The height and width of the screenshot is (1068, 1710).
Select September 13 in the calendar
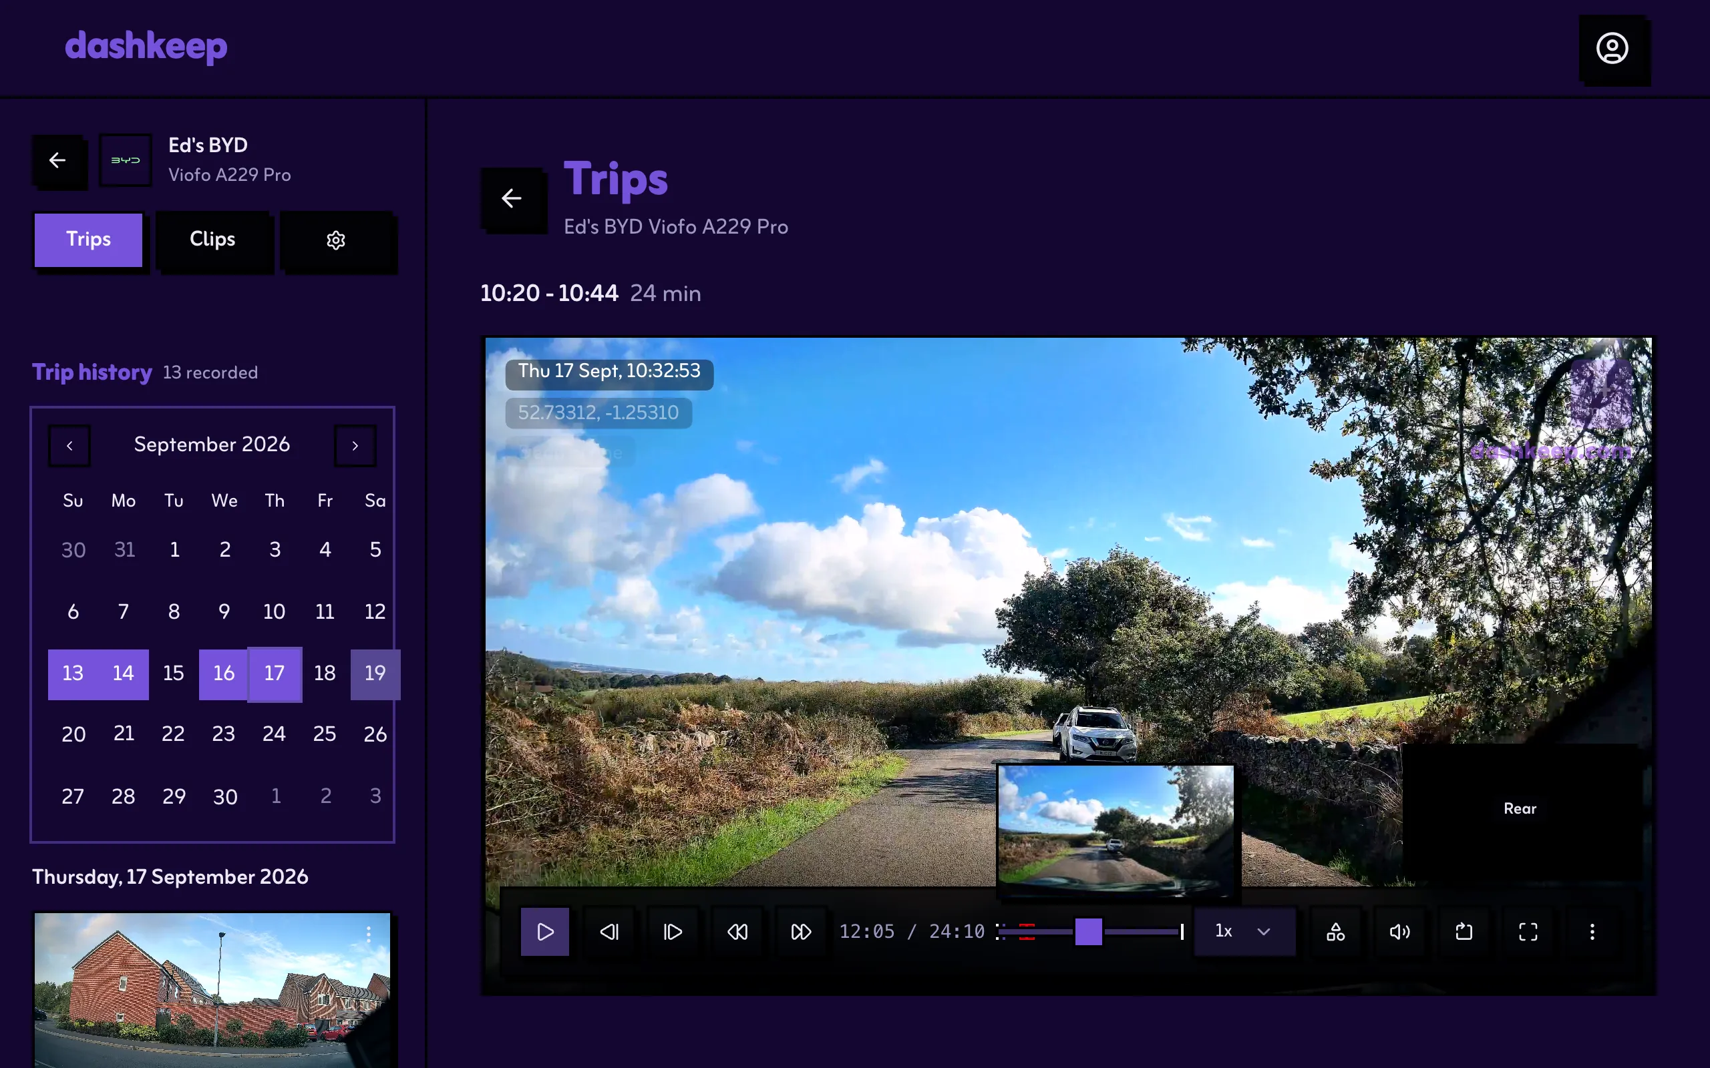click(73, 674)
